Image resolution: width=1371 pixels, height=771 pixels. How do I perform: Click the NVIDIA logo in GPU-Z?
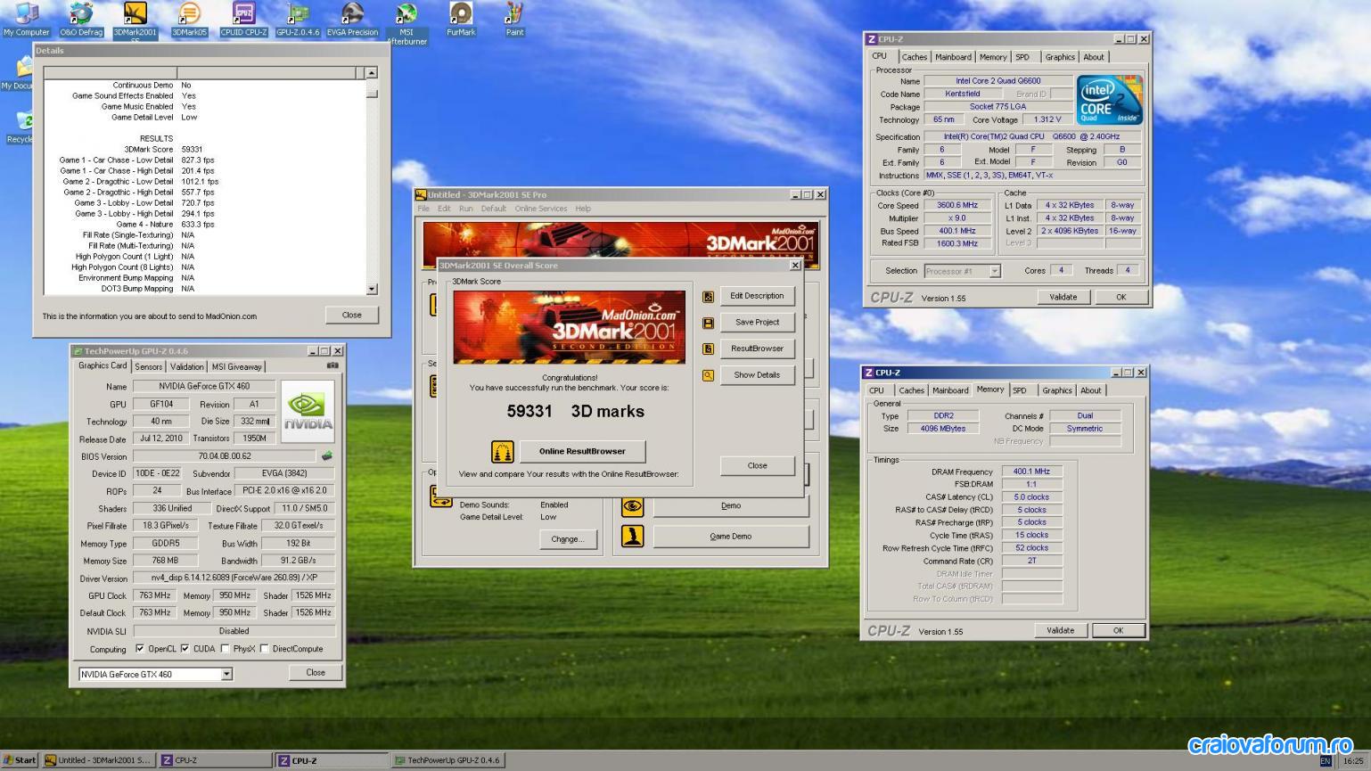tap(308, 412)
